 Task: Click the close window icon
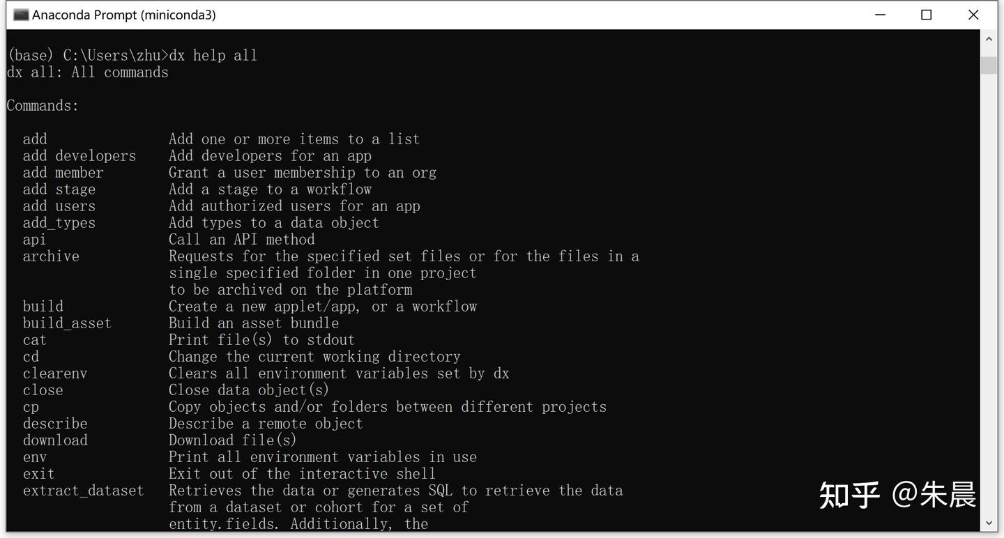pyautogui.click(x=973, y=14)
